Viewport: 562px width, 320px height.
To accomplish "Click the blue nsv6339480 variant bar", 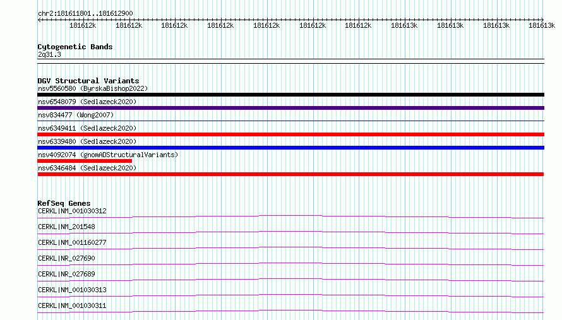I will [290, 148].
